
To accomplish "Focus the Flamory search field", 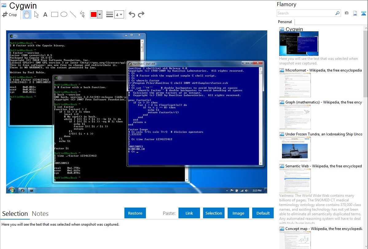I will point(306,13).
